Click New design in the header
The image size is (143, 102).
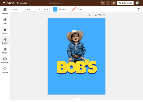pyautogui.click(x=22, y=3)
